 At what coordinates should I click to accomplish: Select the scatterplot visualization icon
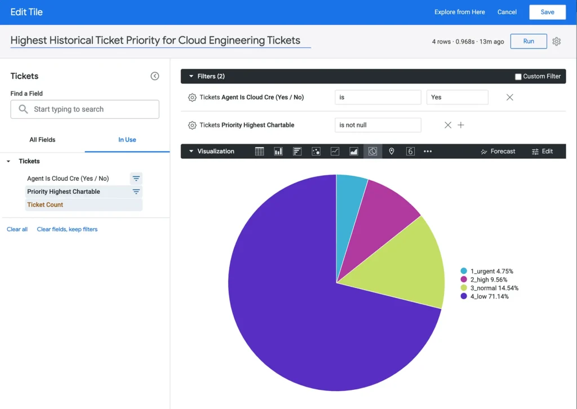[316, 152]
